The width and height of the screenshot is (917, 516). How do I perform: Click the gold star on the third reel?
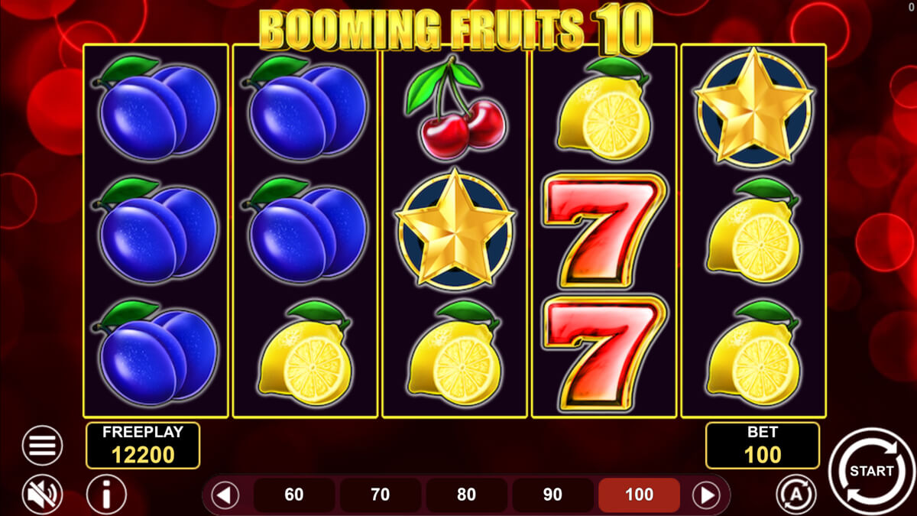[x=454, y=229]
